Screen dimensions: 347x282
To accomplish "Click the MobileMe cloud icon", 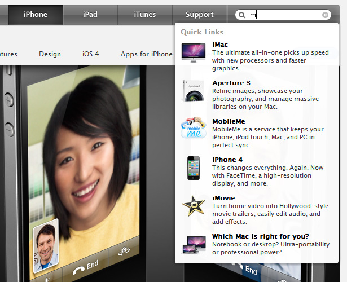I will coord(194,128).
